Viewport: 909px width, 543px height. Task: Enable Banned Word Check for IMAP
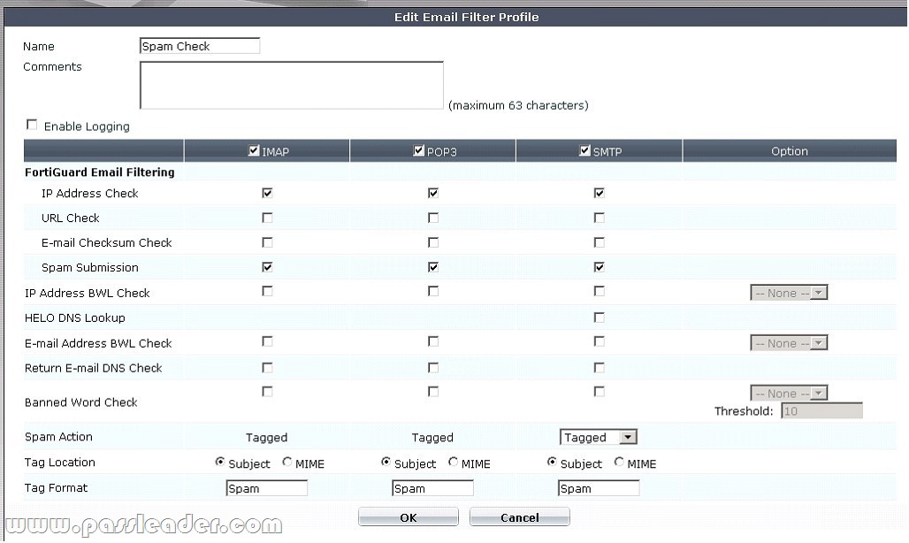(x=267, y=392)
